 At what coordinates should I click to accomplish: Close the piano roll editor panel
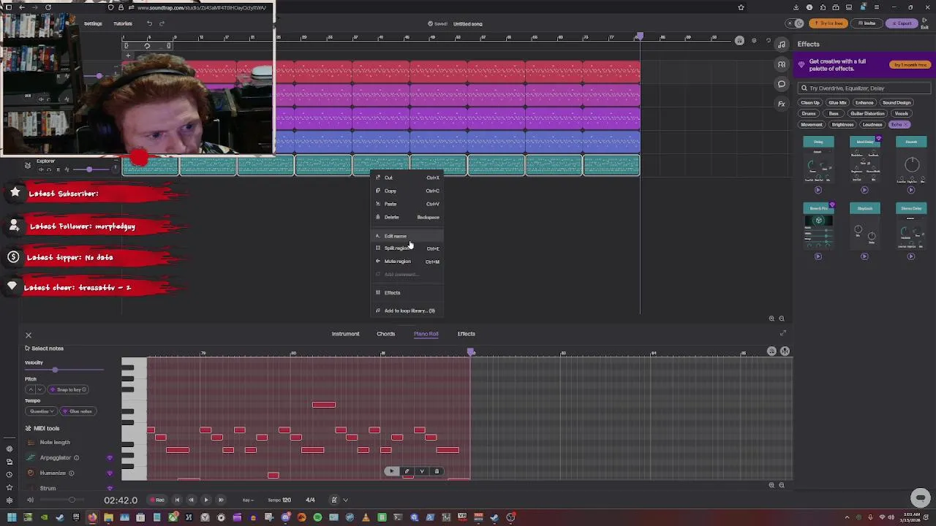coord(29,335)
